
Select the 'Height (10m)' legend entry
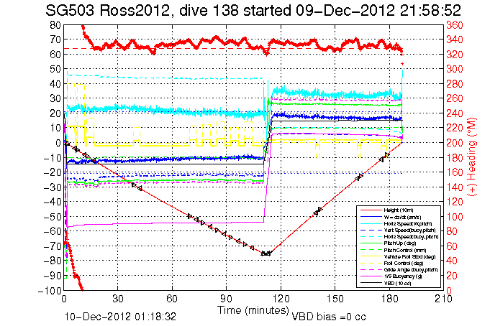pos(399,210)
